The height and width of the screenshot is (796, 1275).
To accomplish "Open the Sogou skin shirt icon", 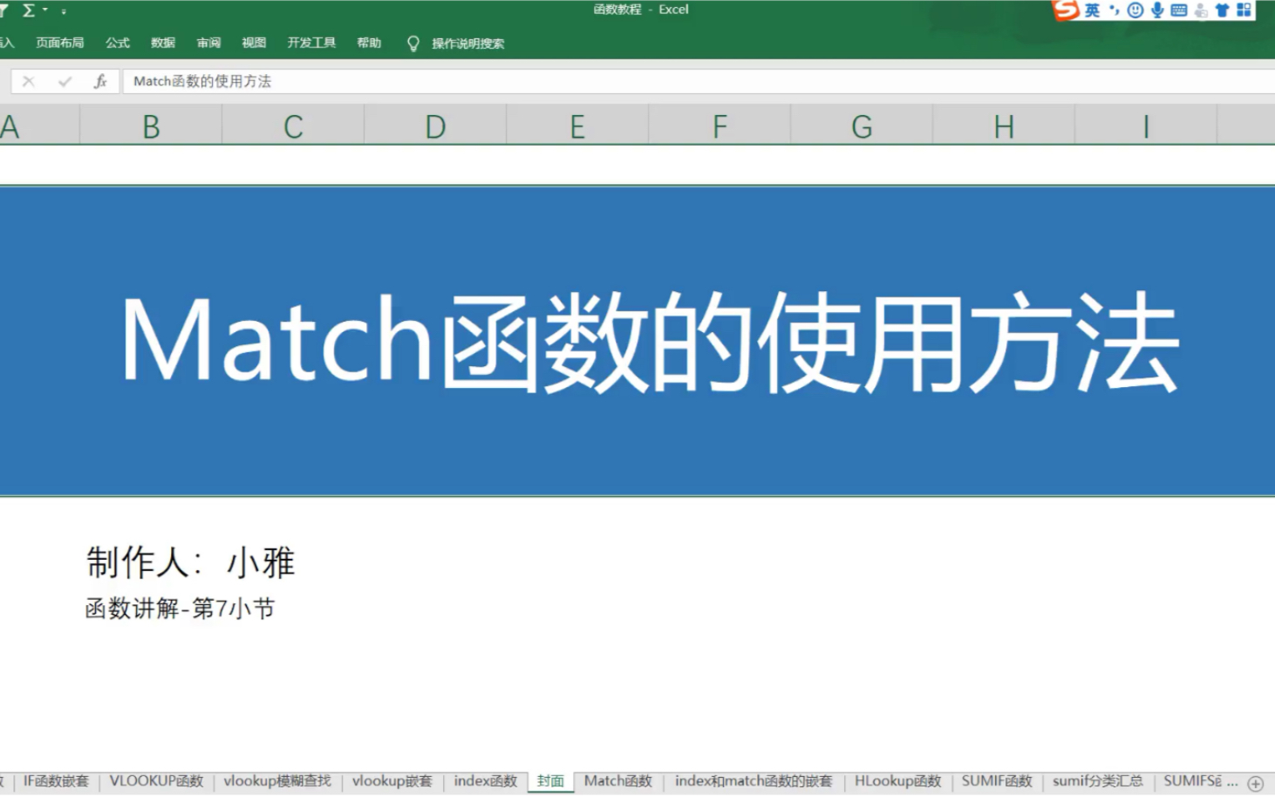I will [x=1222, y=10].
